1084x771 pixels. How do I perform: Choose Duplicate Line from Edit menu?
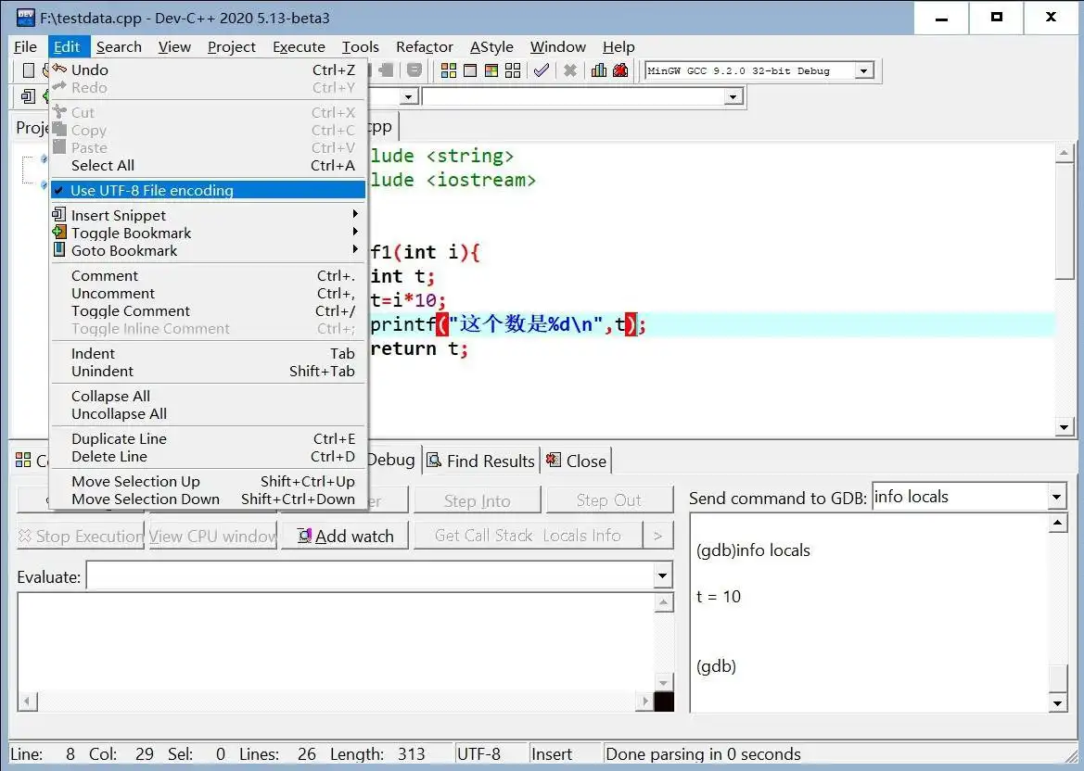[119, 439]
